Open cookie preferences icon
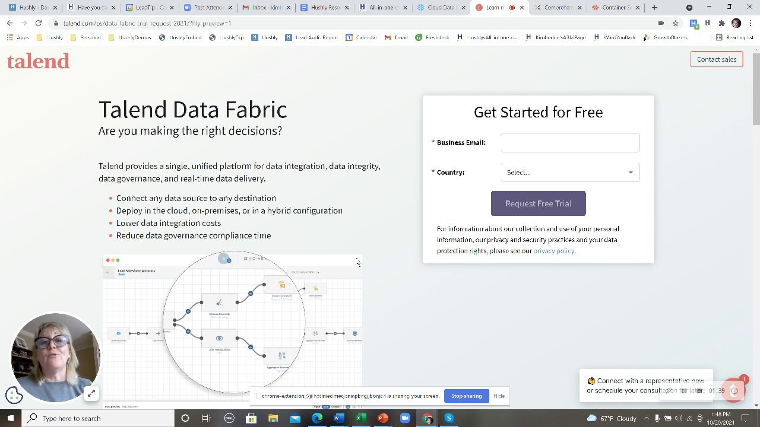 click(14, 395)
